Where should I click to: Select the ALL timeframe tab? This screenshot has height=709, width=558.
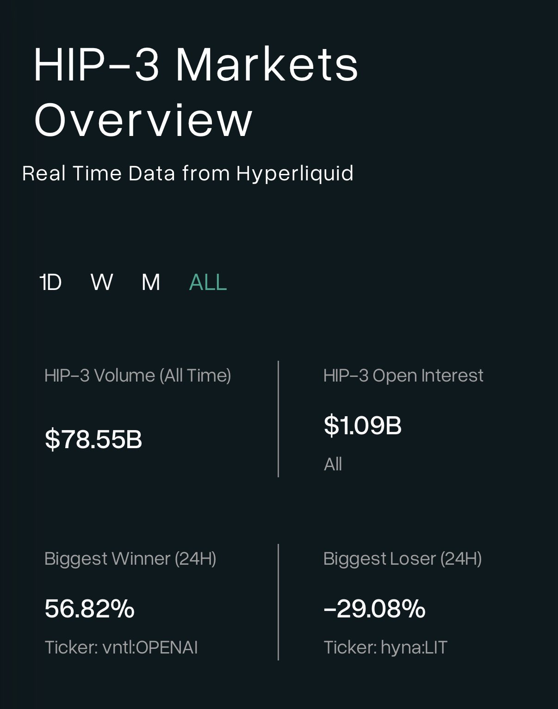pos(208,282)
